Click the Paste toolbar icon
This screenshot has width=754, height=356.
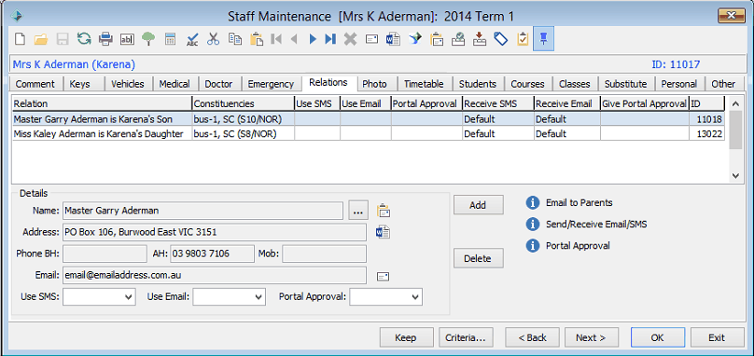(x=257, y=39)
